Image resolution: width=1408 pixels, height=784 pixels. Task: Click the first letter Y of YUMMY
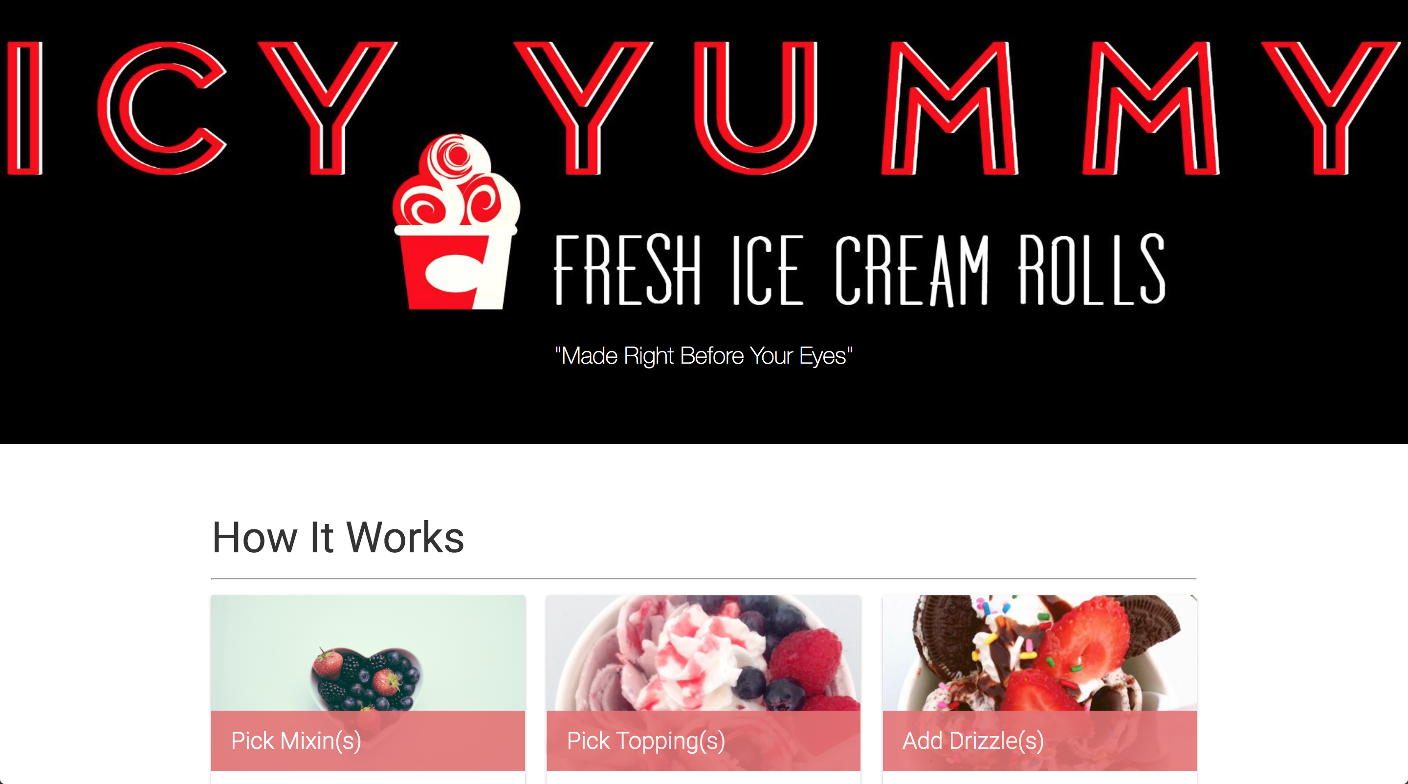point(583,108)
